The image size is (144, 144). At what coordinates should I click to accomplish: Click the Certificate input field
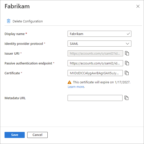tap(95, 73)
